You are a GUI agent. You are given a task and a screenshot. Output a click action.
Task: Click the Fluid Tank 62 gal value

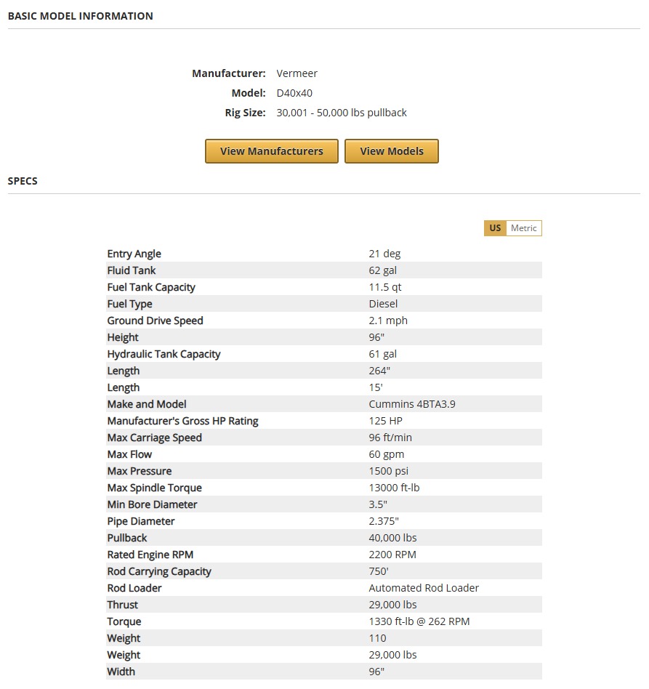point(382,270)
